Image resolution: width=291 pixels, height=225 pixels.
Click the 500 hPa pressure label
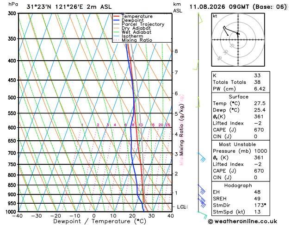[x=12, y=98]
